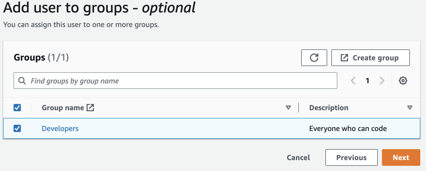Click the refresh groups icon button
Image resolution: width=426 pixels, height=171 pixels.
point(314,58)
